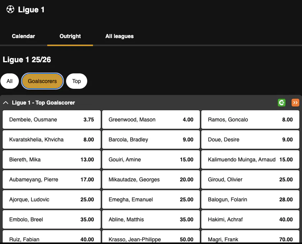Select Aubameyang, Pierre at 17.00
This screenshot has width=302, height=244.
coord(51,179)
